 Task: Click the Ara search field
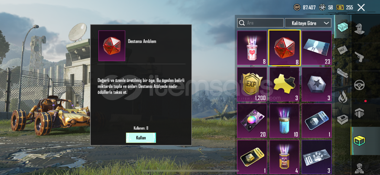[260, 23]
